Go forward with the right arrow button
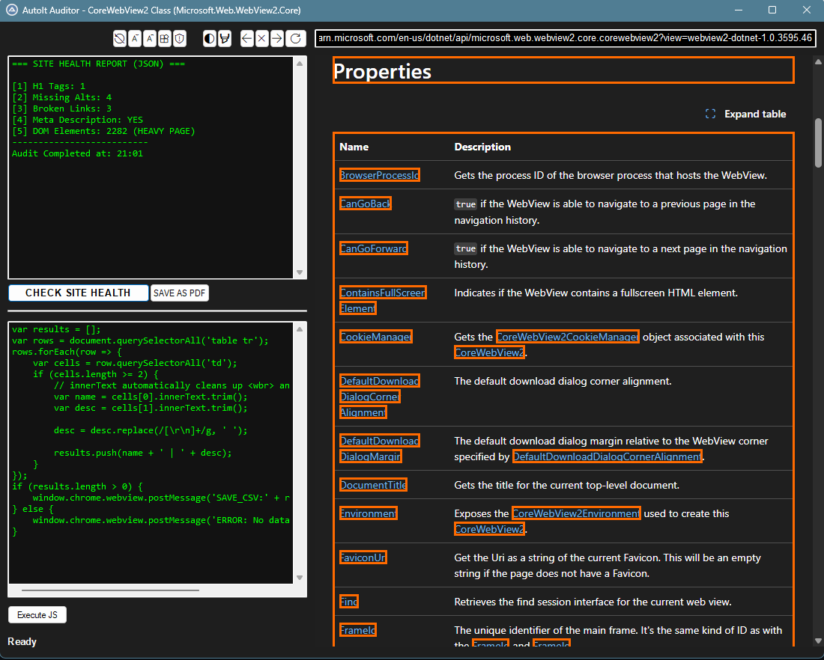824x660 pixels. [x=277, y=39]
